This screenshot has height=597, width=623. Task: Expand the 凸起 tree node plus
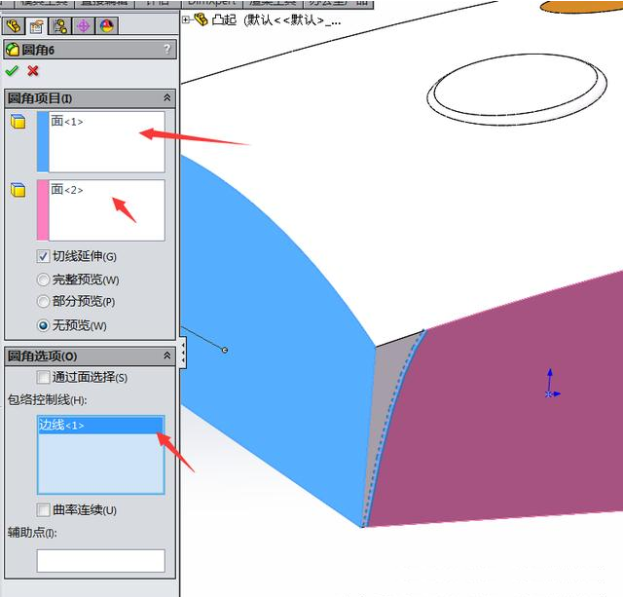(x=186, y=19)
